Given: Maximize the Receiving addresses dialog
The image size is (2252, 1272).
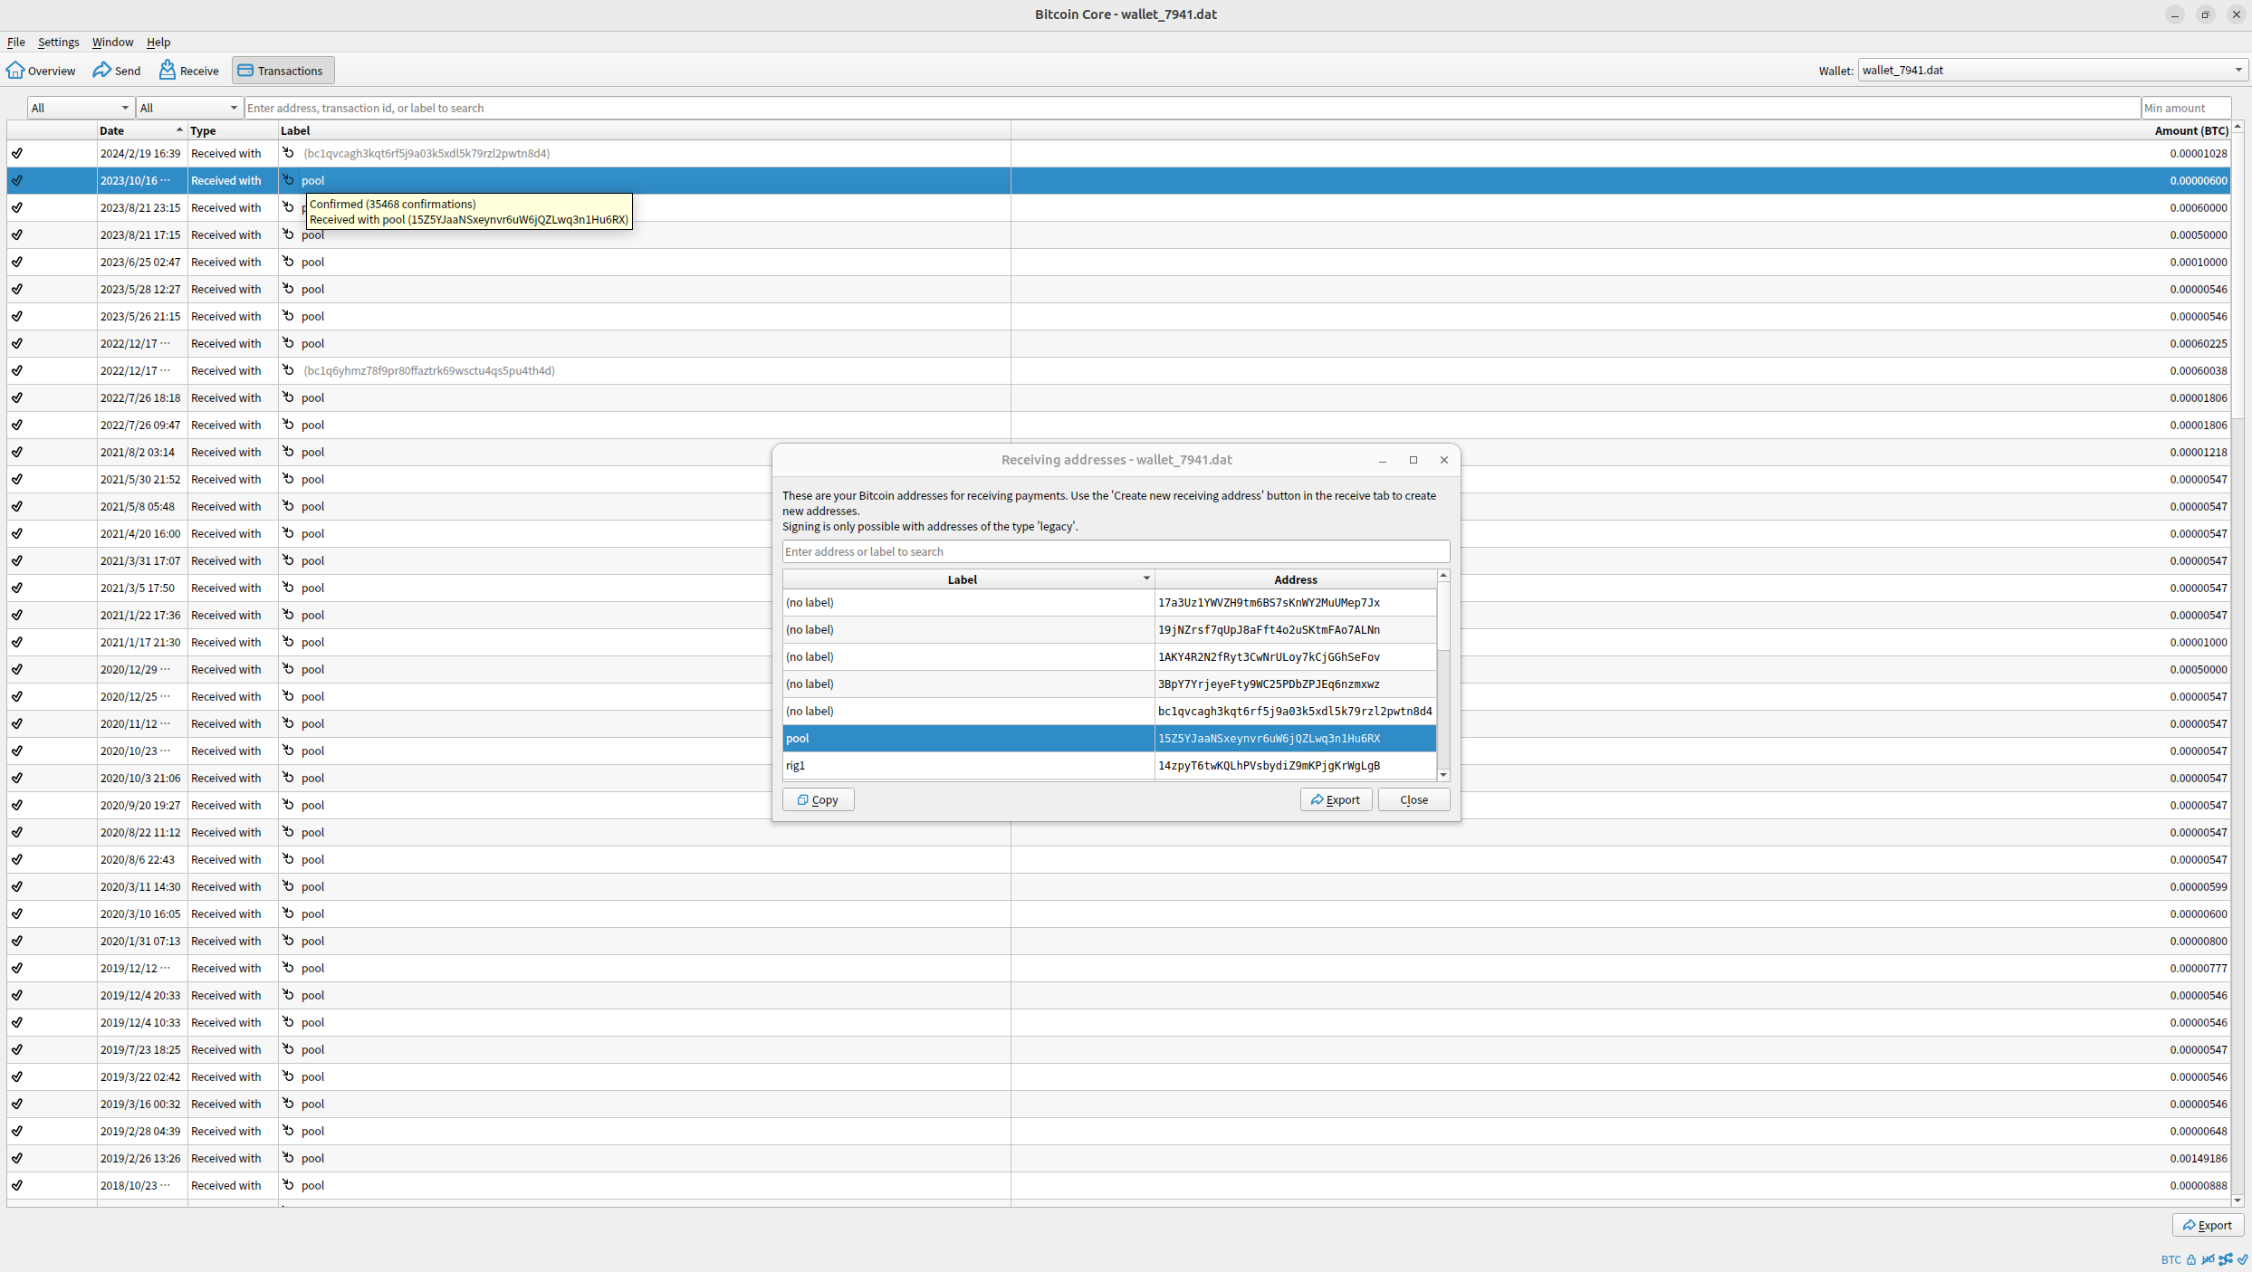Looking at the screenshot, I should (1413, 460).
